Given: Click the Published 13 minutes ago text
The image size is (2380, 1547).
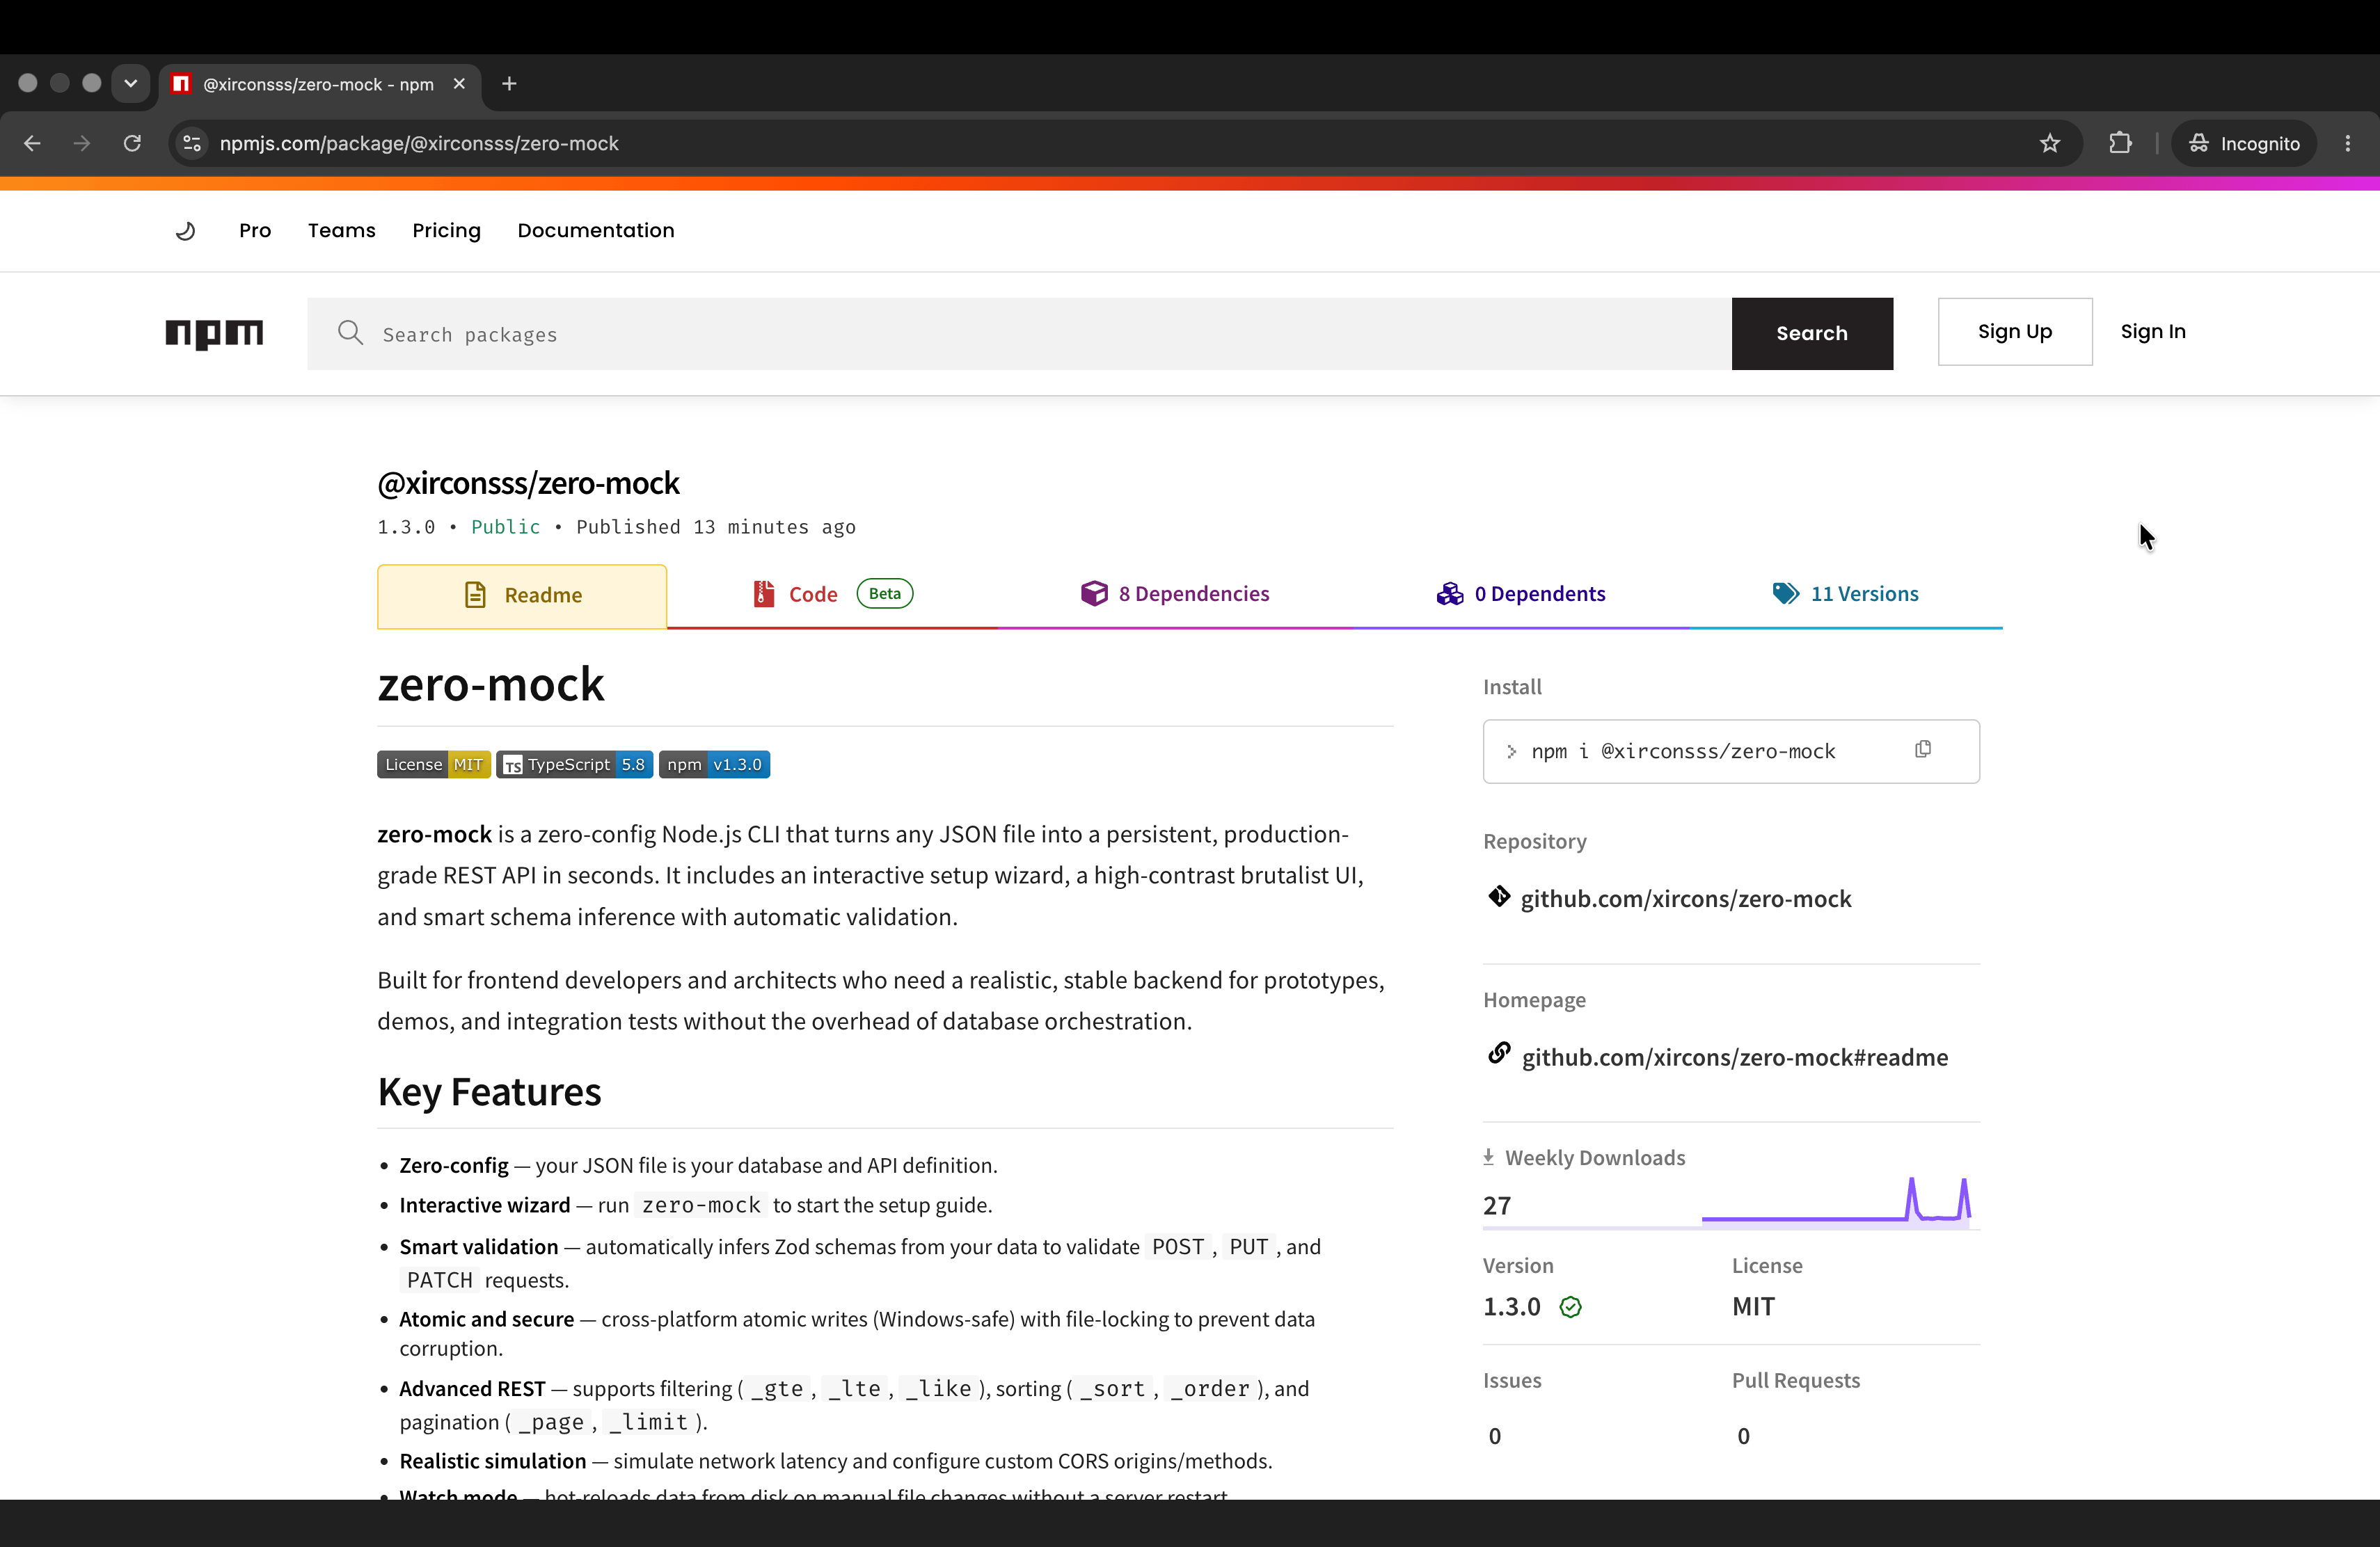Looking at the screenshot, I should coord(715,527).
